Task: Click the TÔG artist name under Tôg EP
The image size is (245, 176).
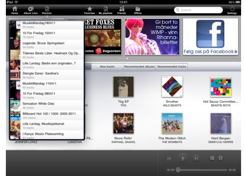Action: (x=123, y=106)
